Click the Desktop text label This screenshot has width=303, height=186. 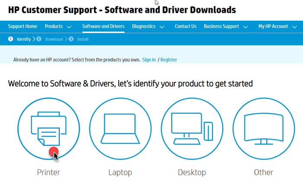[192, 173]
